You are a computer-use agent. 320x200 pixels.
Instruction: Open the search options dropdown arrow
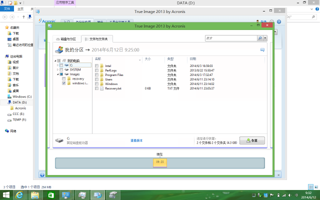coord(265,38)
